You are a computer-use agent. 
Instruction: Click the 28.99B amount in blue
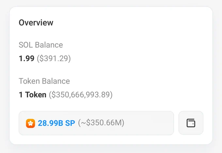pyautogui.click(x=50, y=123)
